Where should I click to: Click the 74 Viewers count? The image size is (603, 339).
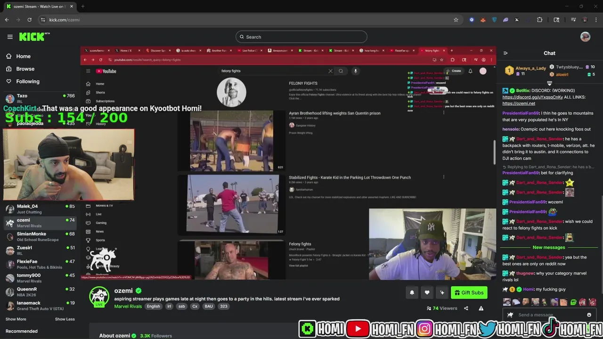(442, 308)
